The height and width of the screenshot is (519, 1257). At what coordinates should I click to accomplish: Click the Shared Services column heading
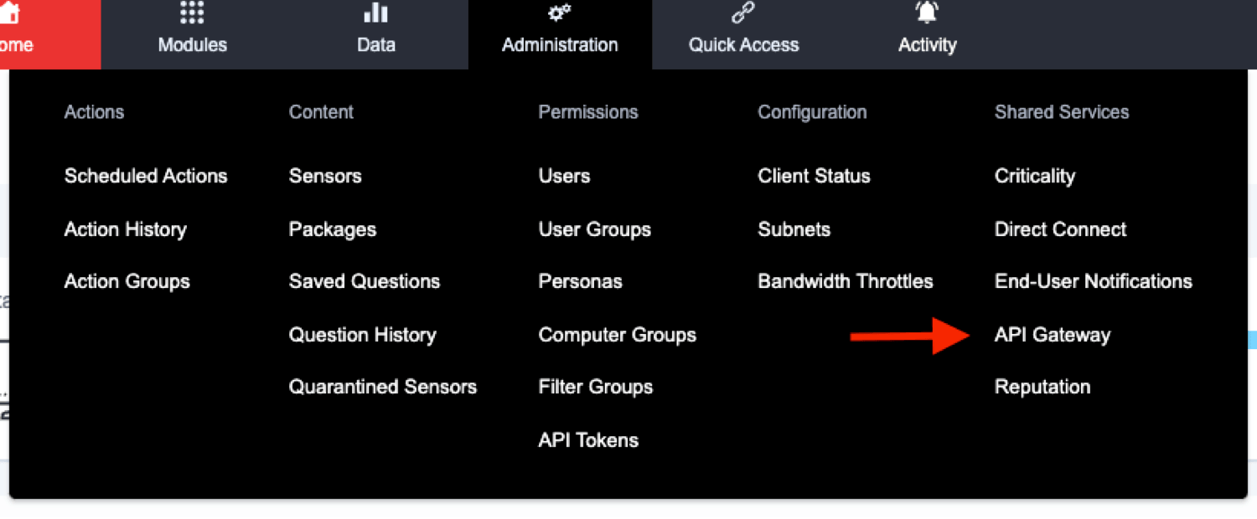1062,112
